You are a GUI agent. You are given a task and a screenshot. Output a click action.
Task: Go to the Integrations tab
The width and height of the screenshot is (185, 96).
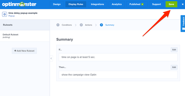[97, 4]
